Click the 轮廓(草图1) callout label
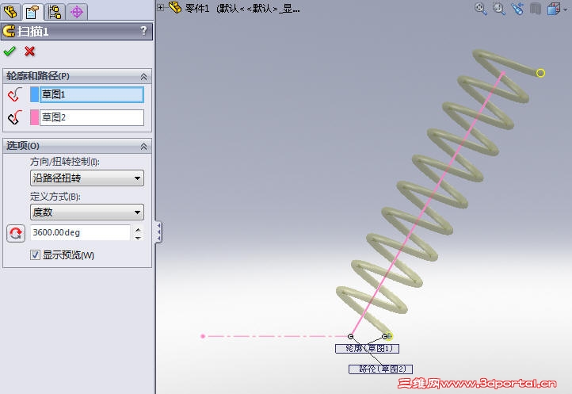572x394 pixels. click(367, 349)
